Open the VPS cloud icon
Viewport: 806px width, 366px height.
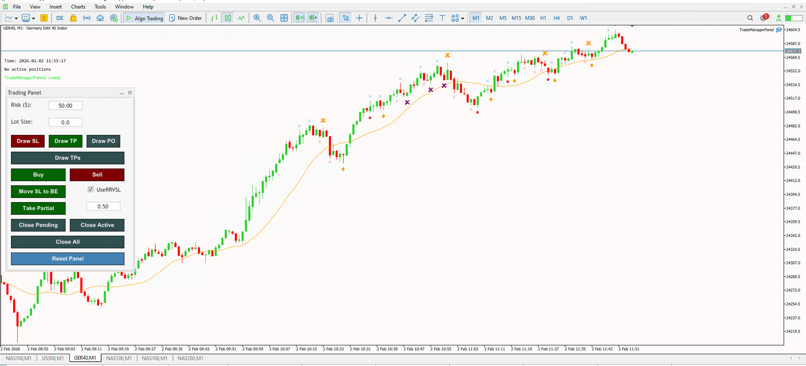point(100,18)
